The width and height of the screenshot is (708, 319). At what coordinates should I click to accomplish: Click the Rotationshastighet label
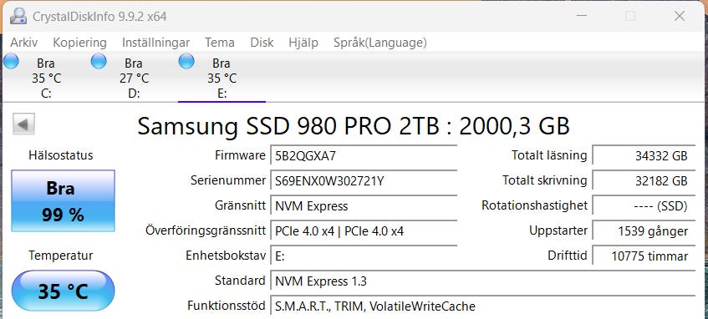coord(535,205)
